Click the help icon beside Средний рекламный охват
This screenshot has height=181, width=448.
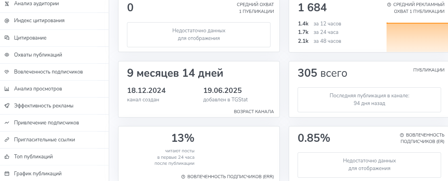coord(389,4)
